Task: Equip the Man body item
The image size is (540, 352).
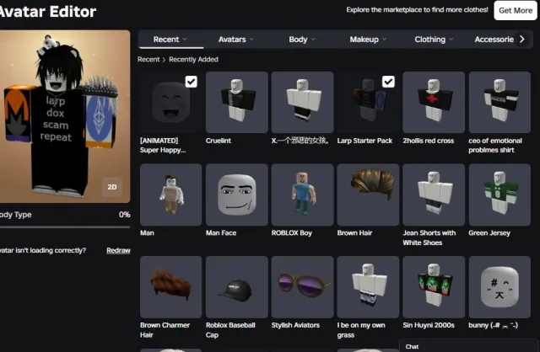Action: 170,195
